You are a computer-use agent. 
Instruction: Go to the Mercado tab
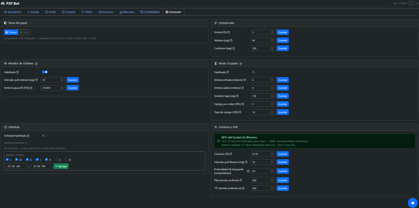coord(127,12)
